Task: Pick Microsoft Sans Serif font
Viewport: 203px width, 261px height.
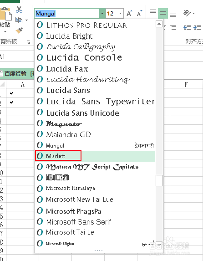Action: click(95, 222)
